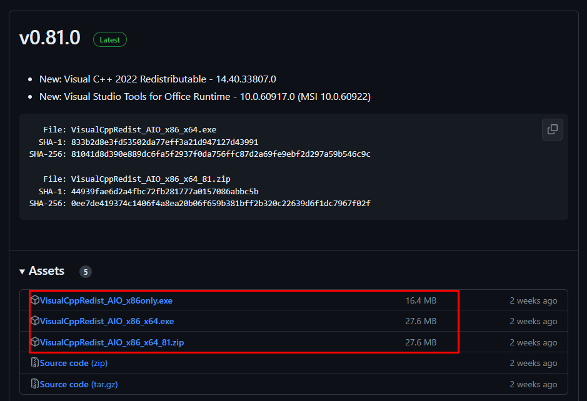Click the timestamp on the x86only.exe row

pos(533,300)
